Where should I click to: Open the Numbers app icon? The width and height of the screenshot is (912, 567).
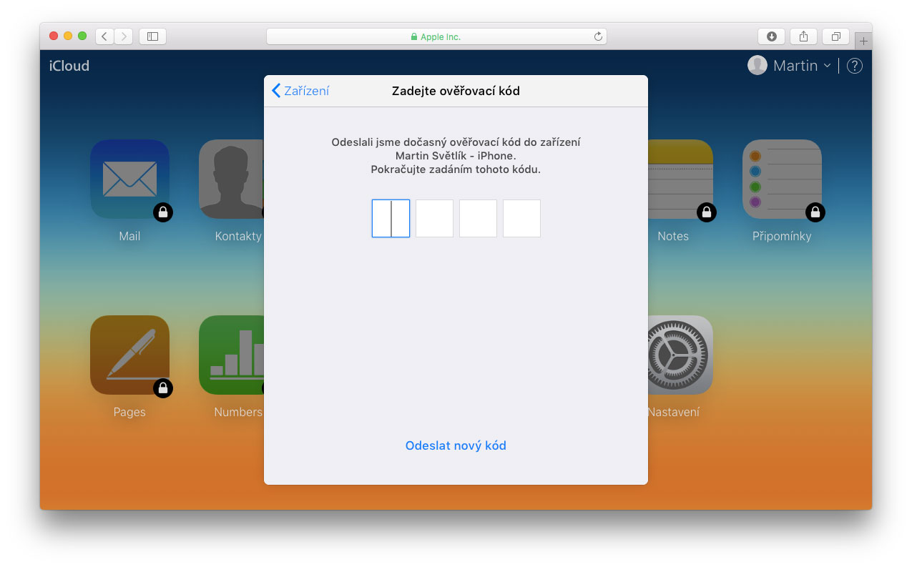pyautogui.click(x=232, y=355)
